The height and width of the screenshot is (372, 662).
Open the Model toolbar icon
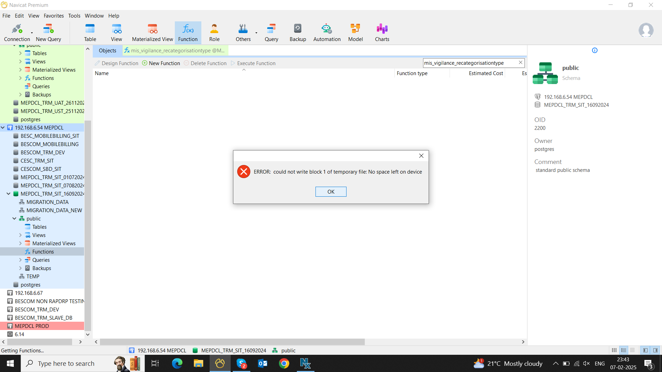click(x=355, y=33)
